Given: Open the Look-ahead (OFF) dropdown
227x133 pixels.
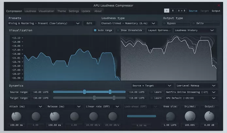Looking at the screenshot, I should [x=141, y=106].
